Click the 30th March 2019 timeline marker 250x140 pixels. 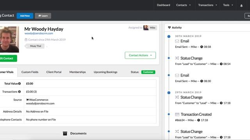169,37
